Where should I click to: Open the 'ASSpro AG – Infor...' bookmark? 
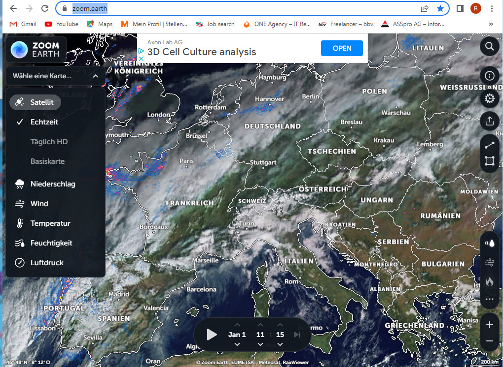(x=413, y=24)
